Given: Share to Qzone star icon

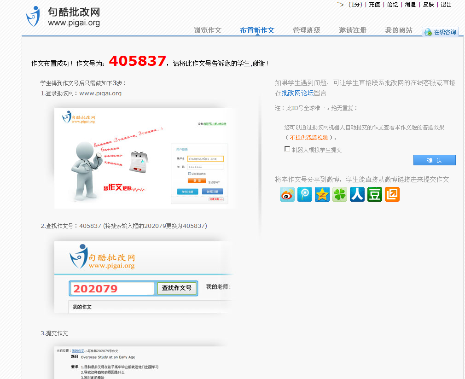Looking at the screenshot, I should click(322, 194).
